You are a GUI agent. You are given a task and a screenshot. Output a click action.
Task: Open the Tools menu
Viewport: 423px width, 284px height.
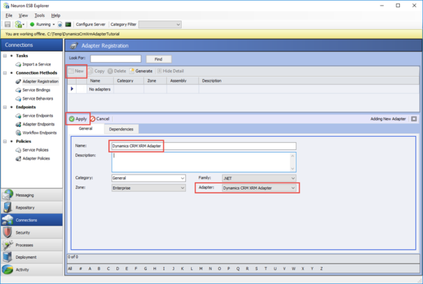tap(40, 15)
